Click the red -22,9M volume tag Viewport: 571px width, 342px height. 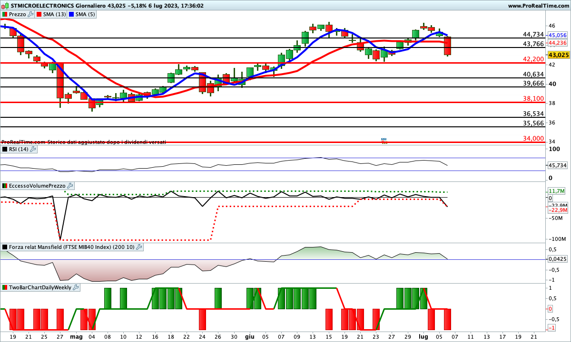pos(557,210)
